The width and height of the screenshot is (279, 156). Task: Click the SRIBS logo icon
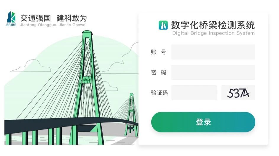[x=11, y=19]
